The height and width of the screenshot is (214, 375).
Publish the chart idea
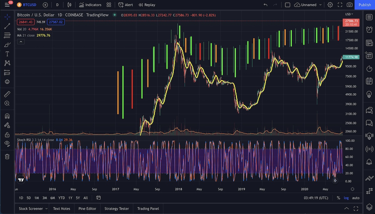pyautogui.click(x=365, y=5)
